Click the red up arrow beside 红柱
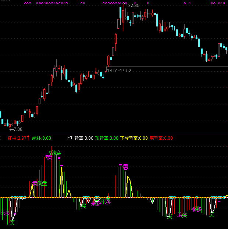The width and height of the screenshot is (228, 229). [x=28, y=138]
